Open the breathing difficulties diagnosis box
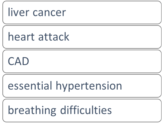Viewport: 162px width, 125px height. (82, 110)
